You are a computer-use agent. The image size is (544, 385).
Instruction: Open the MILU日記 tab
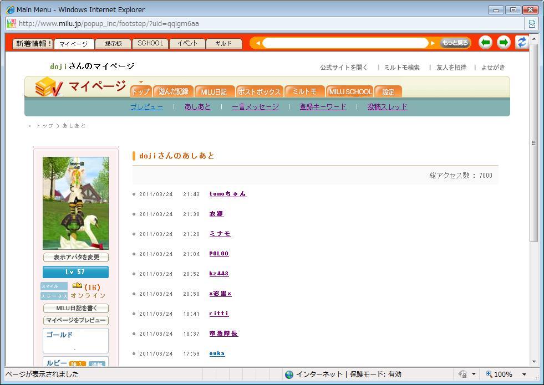[213, 92]
